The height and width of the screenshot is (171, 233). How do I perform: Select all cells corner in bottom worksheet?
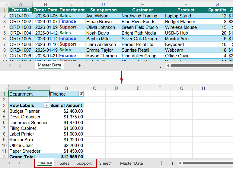pyautogui.click(x=4, y=88)
